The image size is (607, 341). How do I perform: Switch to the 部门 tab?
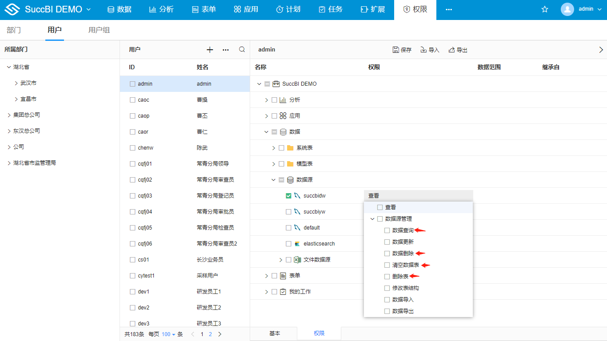(14, 30)
